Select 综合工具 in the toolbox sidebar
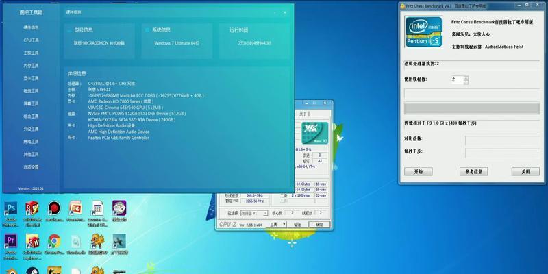548x274 pixels. click(31, 116)
